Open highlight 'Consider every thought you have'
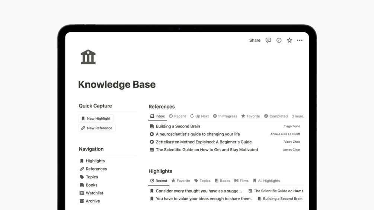Image resolution: width=374 pixels, height=210 pixels. click(x=199, y=191)
